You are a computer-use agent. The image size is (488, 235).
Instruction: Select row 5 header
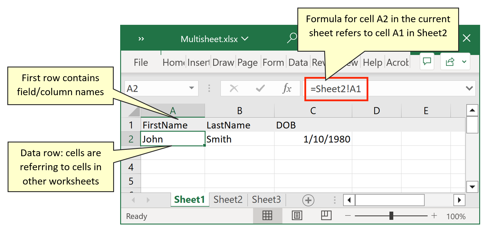pos(131,181)
